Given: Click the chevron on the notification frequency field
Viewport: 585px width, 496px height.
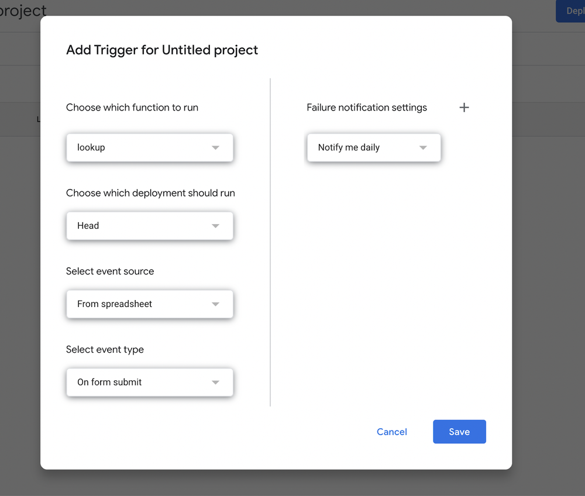Looking at the screenshot, I should [x=423, y=147].
